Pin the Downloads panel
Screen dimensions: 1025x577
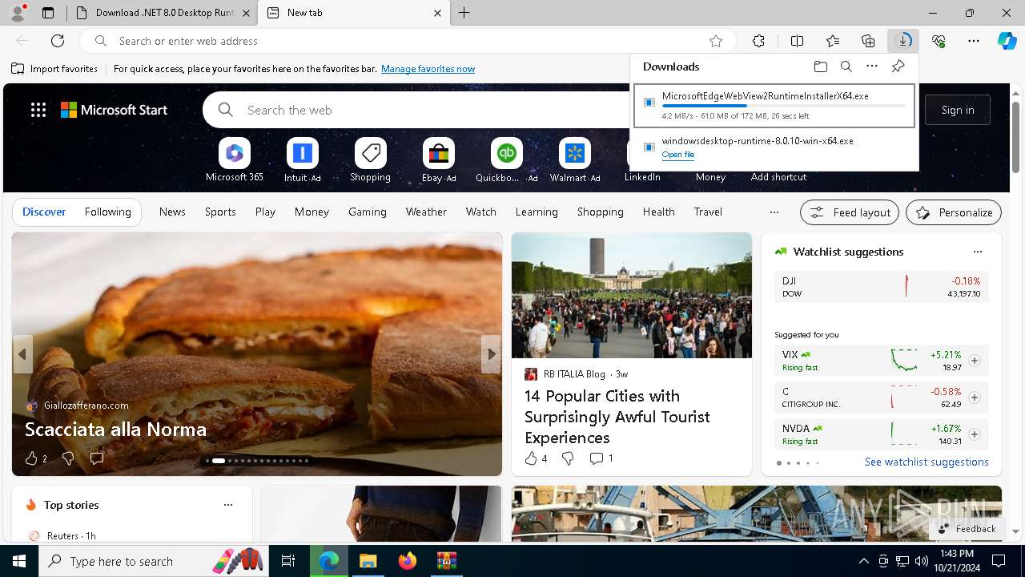898,67
